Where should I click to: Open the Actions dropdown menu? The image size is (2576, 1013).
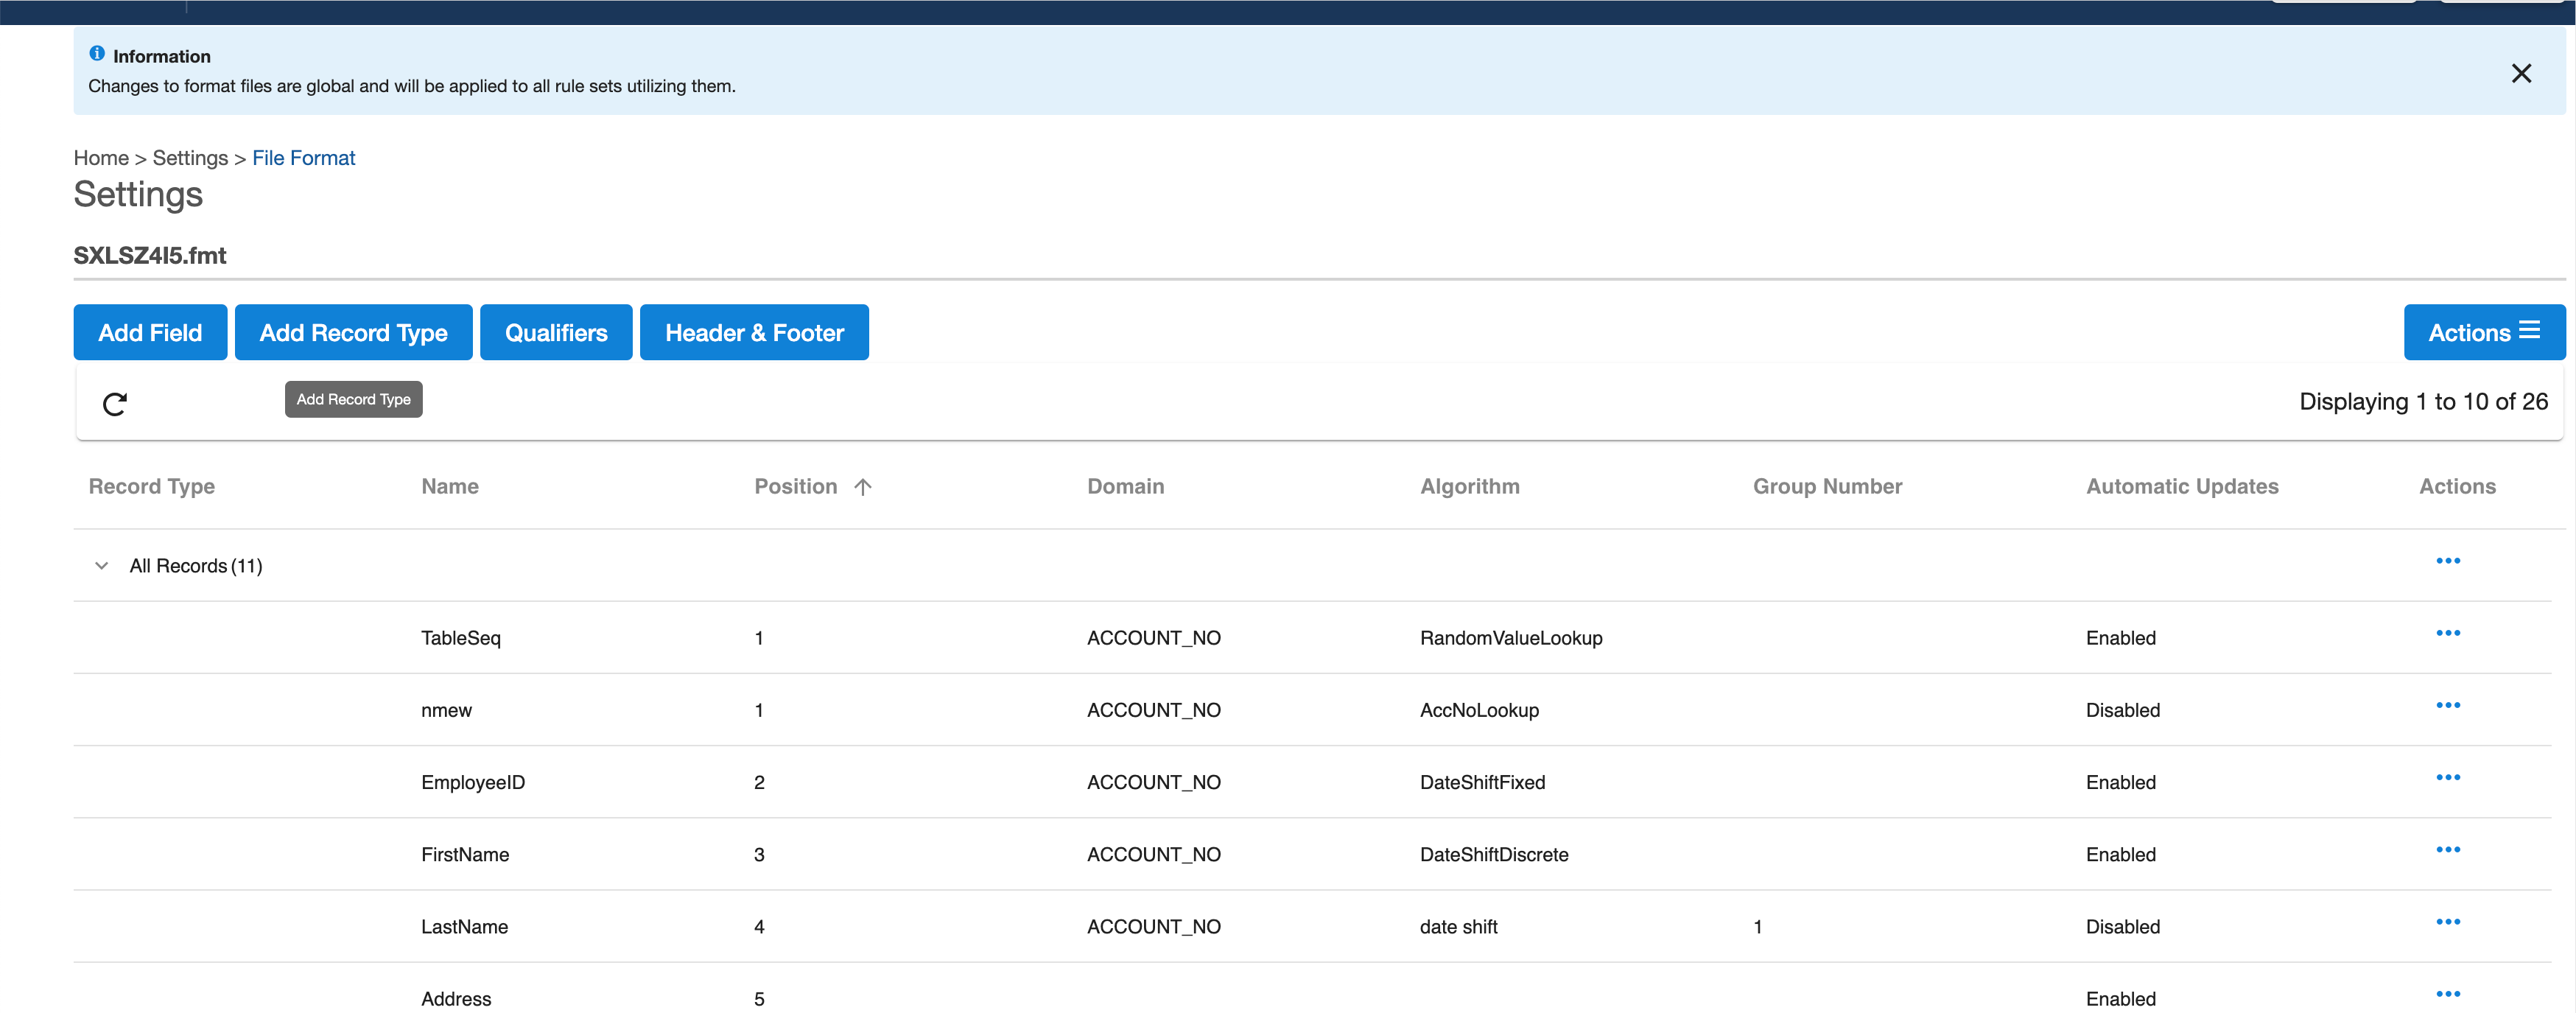coord(2485,332)
